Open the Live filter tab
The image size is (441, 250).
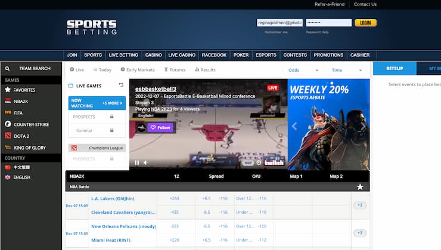point(77,69)
